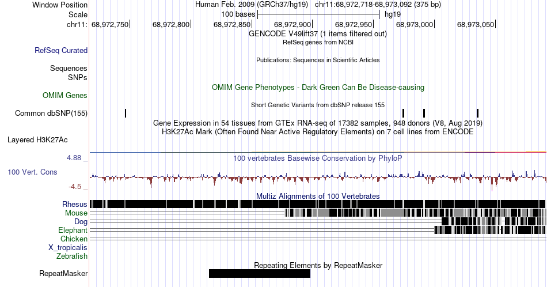This screenshot has width=547, height=287.
Task: Click the chr11:68,972,718-68,973,092 position text
Action: [378, 5]
